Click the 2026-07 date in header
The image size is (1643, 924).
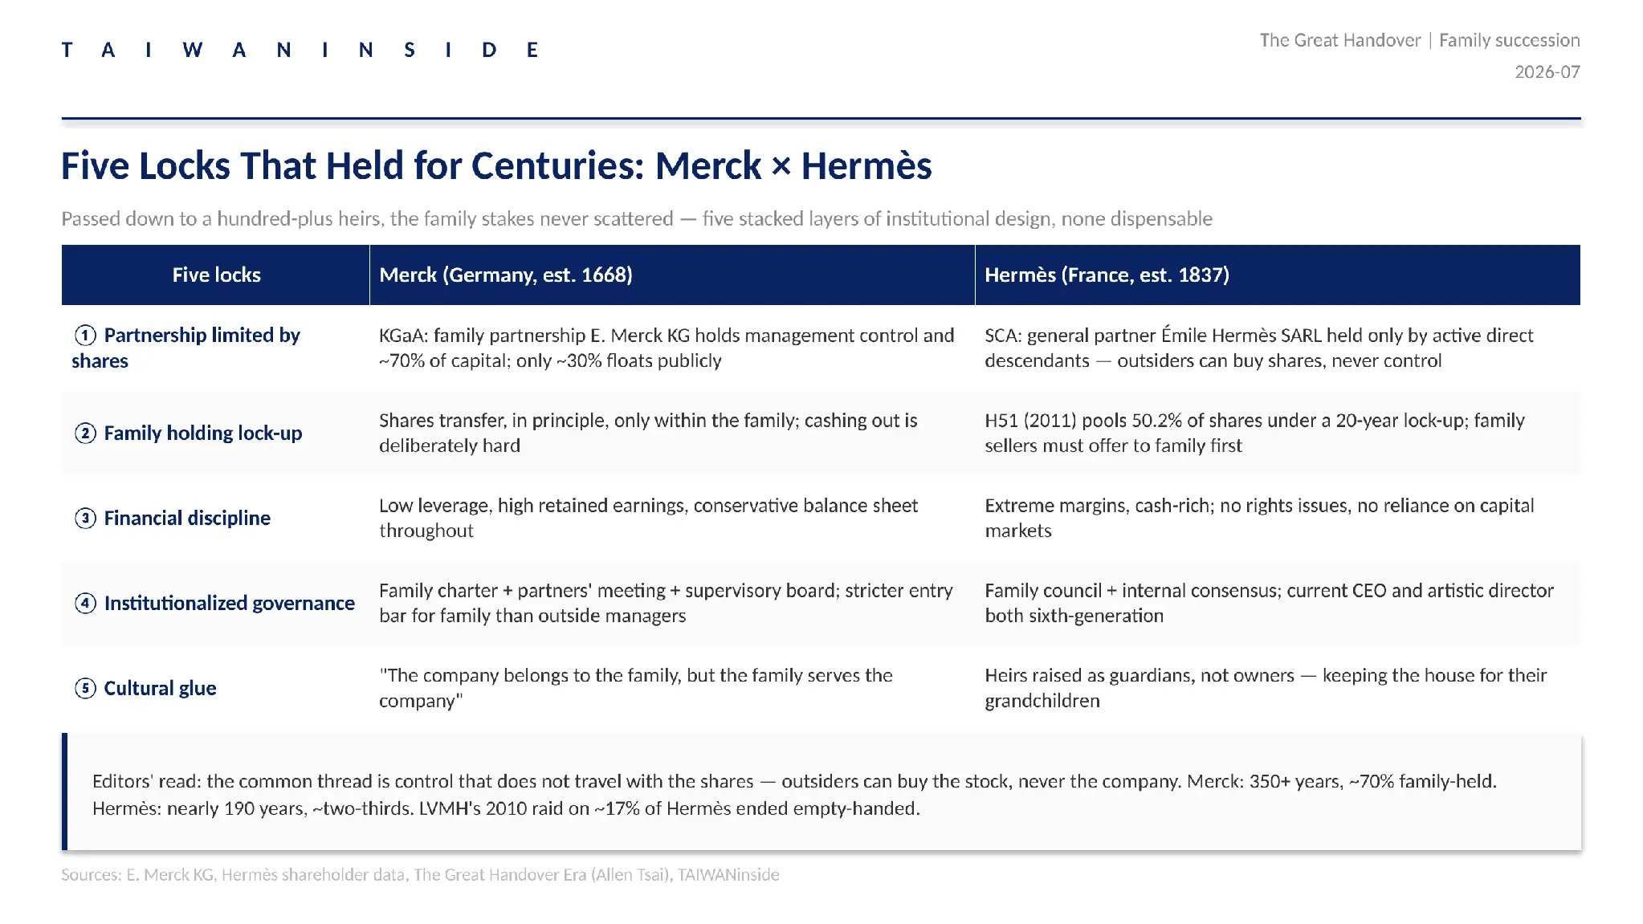[x=1547, y=72]
